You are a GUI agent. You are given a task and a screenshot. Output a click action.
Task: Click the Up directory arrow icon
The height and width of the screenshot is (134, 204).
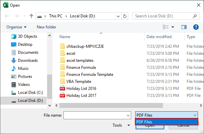point(31,16)
